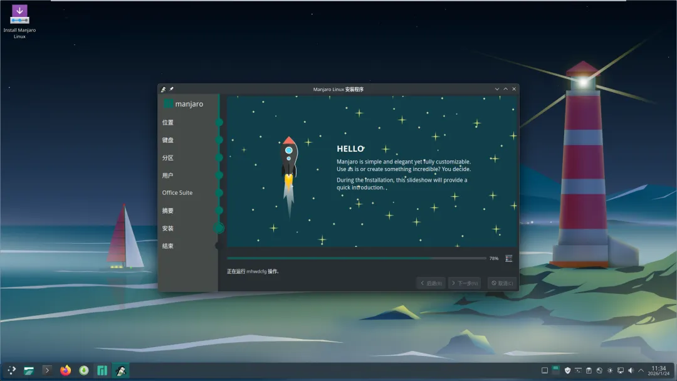Open the terminal console tray icon
Image resolution: width=677 pixels, height=381 pixels.
[578, 370]
